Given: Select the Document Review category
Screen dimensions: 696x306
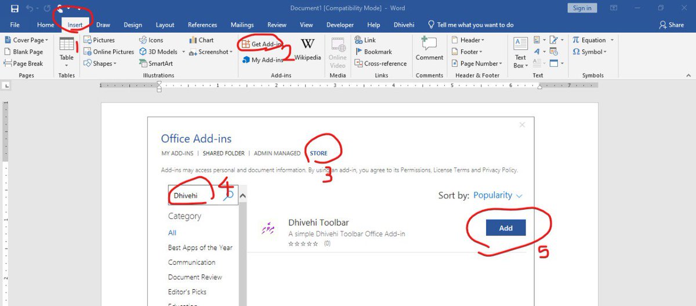Looking at the screenshot, I should point(195,277).
